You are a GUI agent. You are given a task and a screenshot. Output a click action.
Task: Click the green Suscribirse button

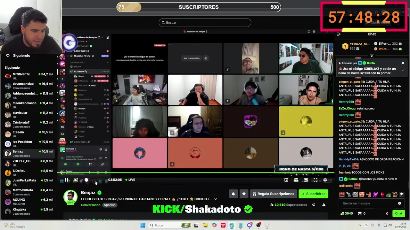click(314, 194)
